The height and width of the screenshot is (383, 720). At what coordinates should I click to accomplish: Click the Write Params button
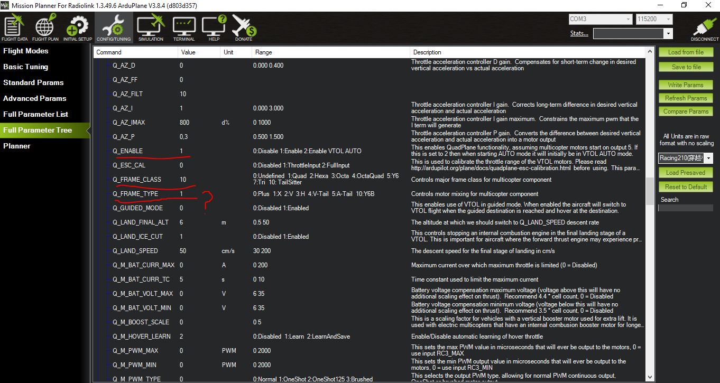[686, 85]
